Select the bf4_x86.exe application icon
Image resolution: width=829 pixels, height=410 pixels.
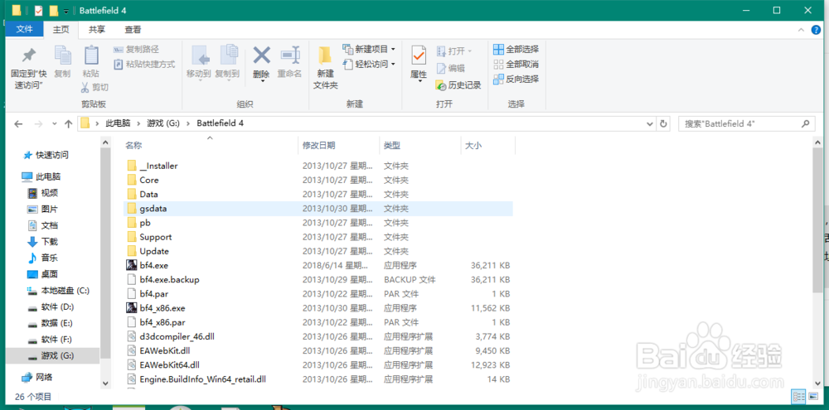pos(132,308)
